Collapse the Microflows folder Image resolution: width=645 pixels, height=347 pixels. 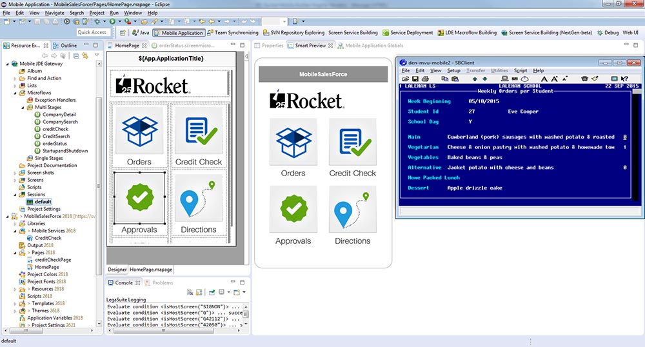(x=15, y=93)
